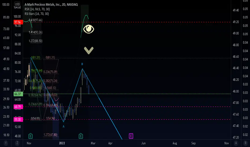250x147 pixels.
Task: Select the 0(54.85) Fibonacci label
Action: (x=35, y=118)
